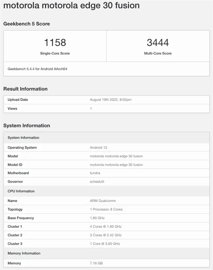Viewport: 213px width, 270px height.
Task: Click the Views row label
Action: pos(12,109)
